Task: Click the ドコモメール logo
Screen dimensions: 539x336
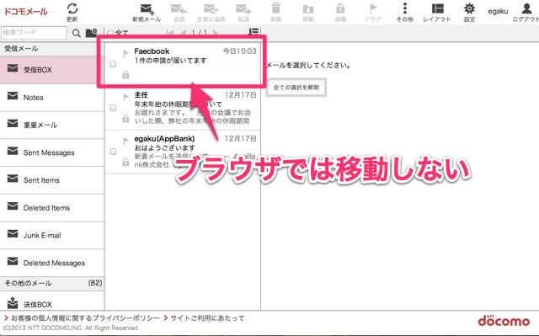Action: click(x=26, y=11)
